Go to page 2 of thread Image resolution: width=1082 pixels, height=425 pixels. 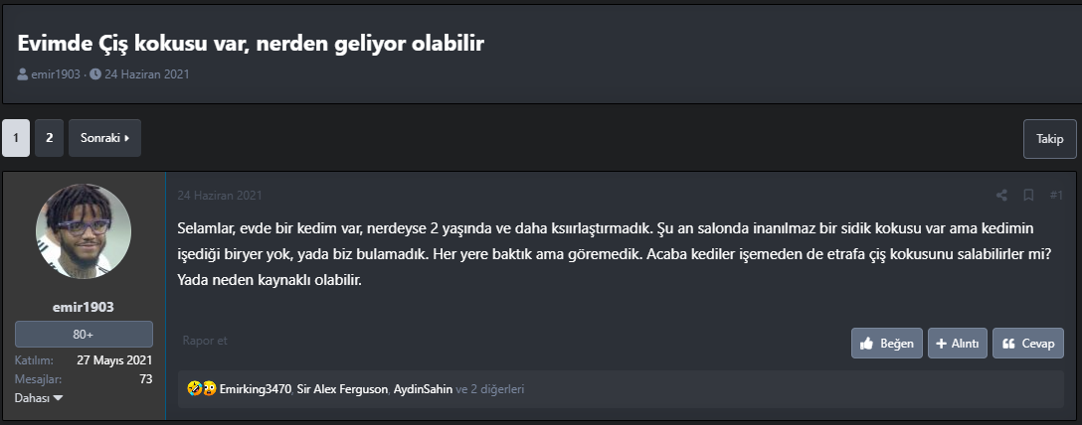[x=49, y=138]
